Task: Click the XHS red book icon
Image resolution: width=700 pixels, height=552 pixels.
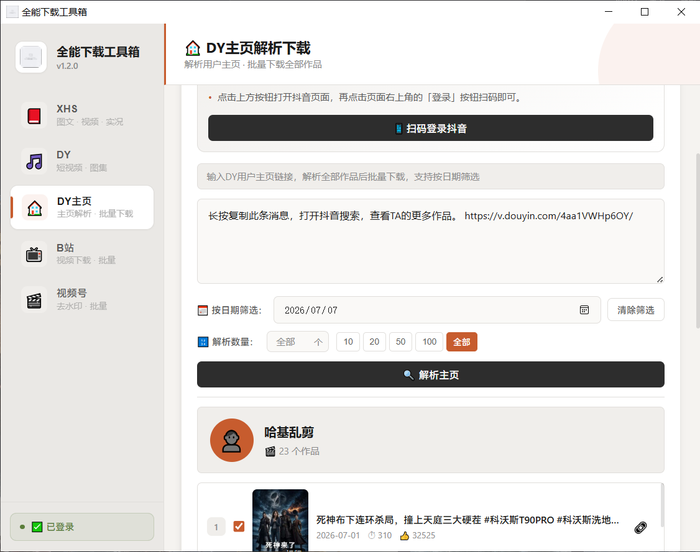Action: tap(34, 116)
